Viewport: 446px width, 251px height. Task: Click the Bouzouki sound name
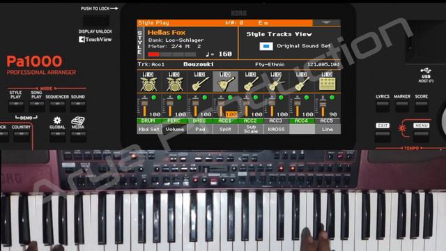click(198, 64)
